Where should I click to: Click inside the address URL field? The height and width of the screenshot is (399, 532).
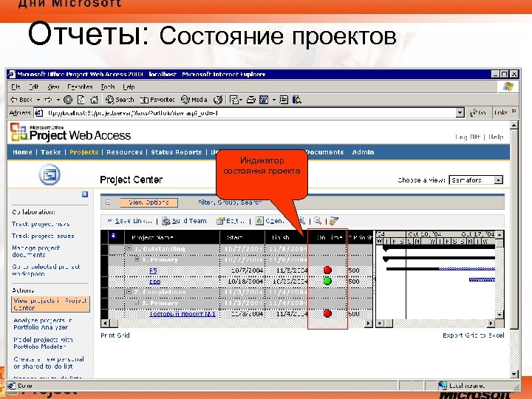point(250,113)
